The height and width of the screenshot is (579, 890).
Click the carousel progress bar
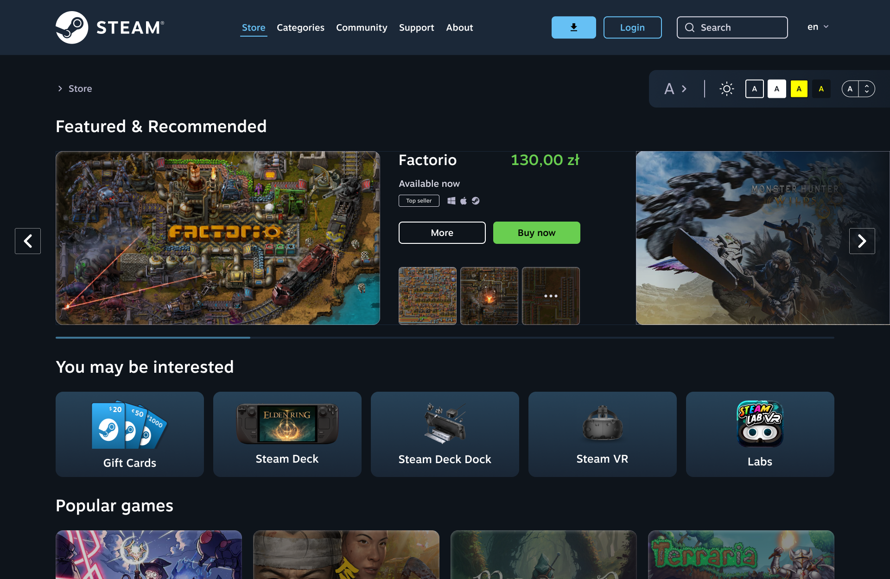pyautogui.click(x=445, y=337)
